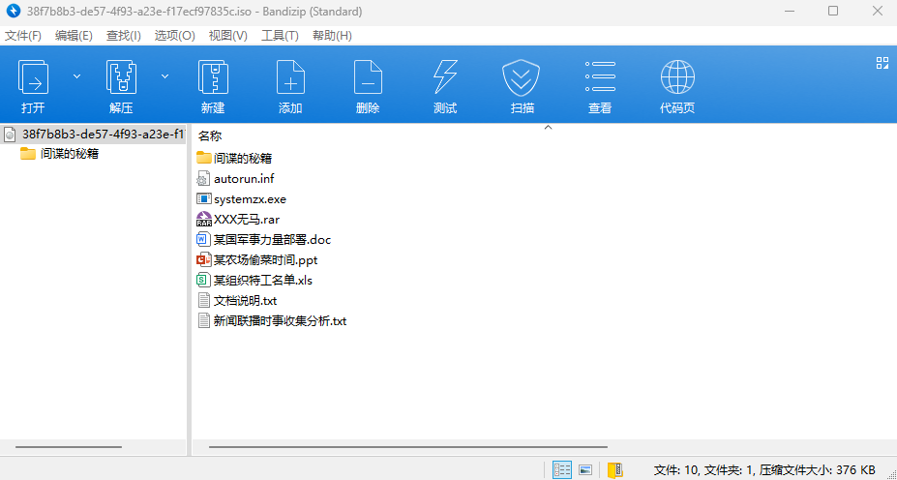Open the 查找(I) menu
897x480 pixels.
[x=124, y=36]
